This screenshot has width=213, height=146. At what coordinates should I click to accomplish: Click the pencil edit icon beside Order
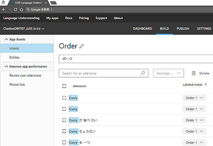[82, 46]
